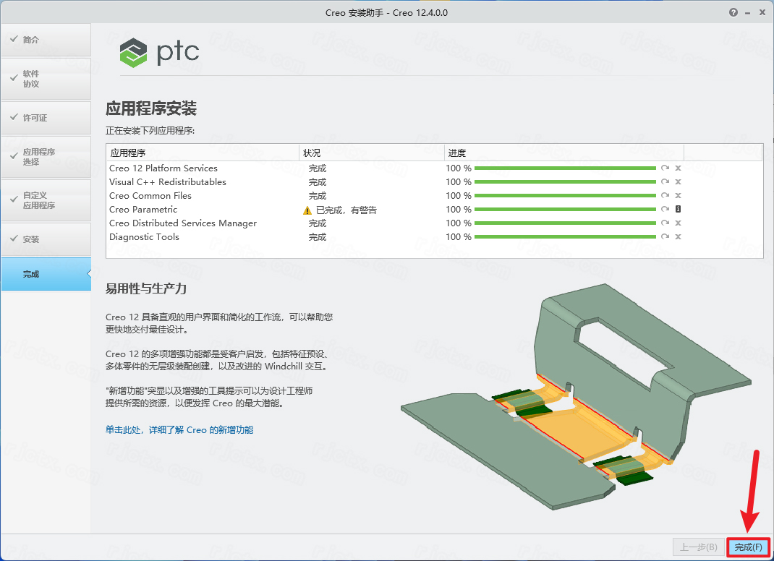This screenshot has height=561, width=774.
Task: Click cancel X icon for Diagnostic Tools
Action: (679, 237)
